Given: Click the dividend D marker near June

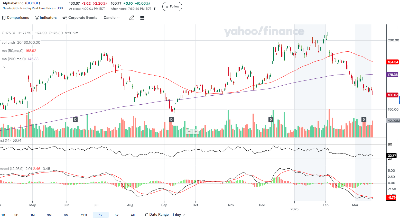Looking at the screenshot, I should 75,120.
